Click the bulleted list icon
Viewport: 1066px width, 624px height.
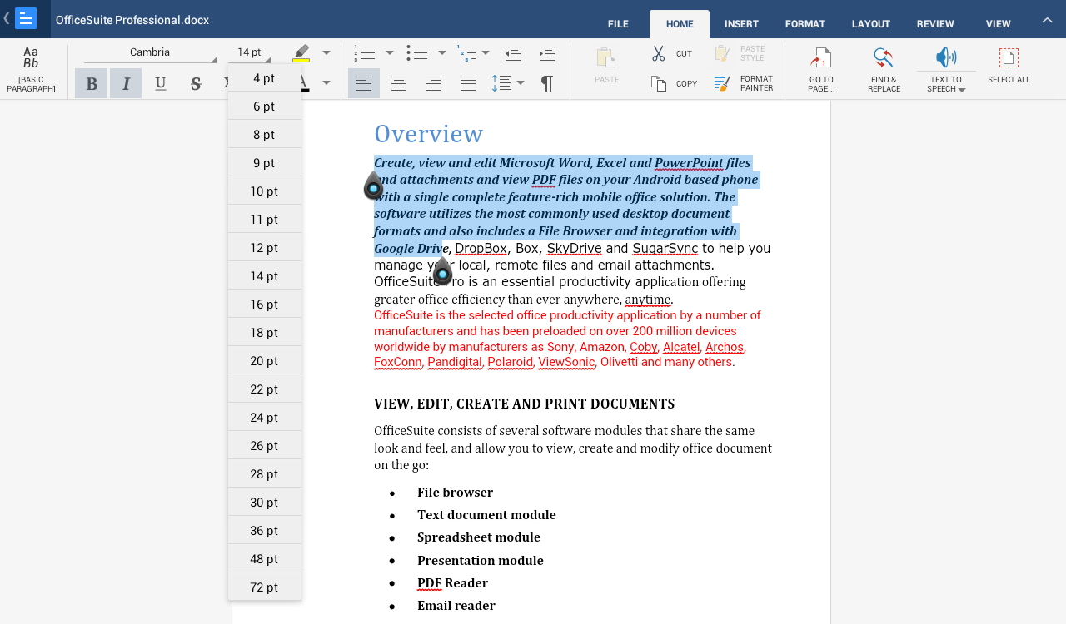417,53
